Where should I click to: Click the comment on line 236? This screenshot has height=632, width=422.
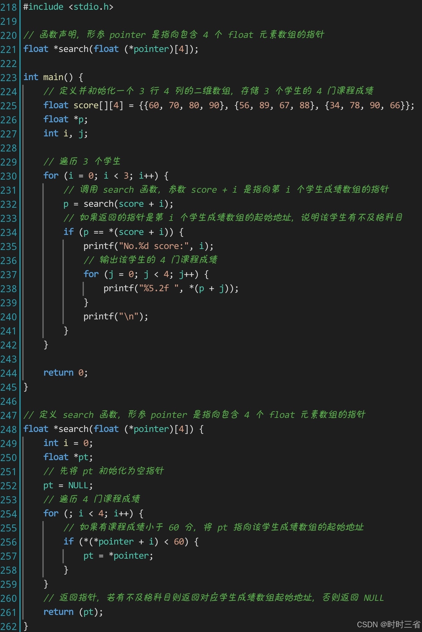[x=151, y=260]
